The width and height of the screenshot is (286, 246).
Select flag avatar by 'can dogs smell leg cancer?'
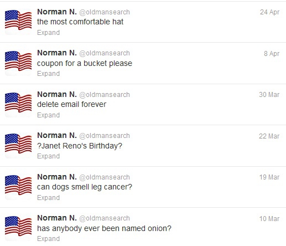coord(18,187)
